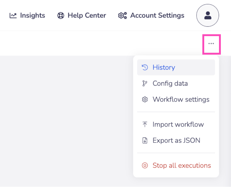Click the red Stop executions icon
231x187 pixels.
[145, 165]
